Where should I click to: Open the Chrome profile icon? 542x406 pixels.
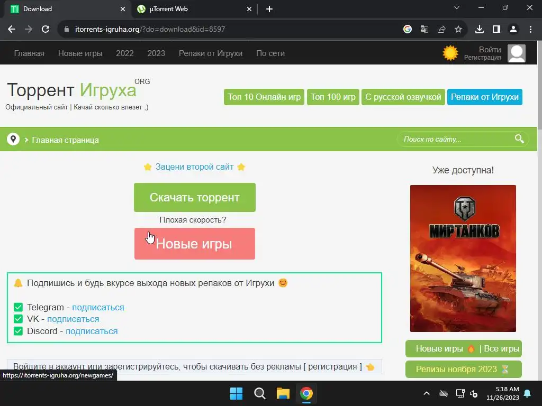(513, 30)
